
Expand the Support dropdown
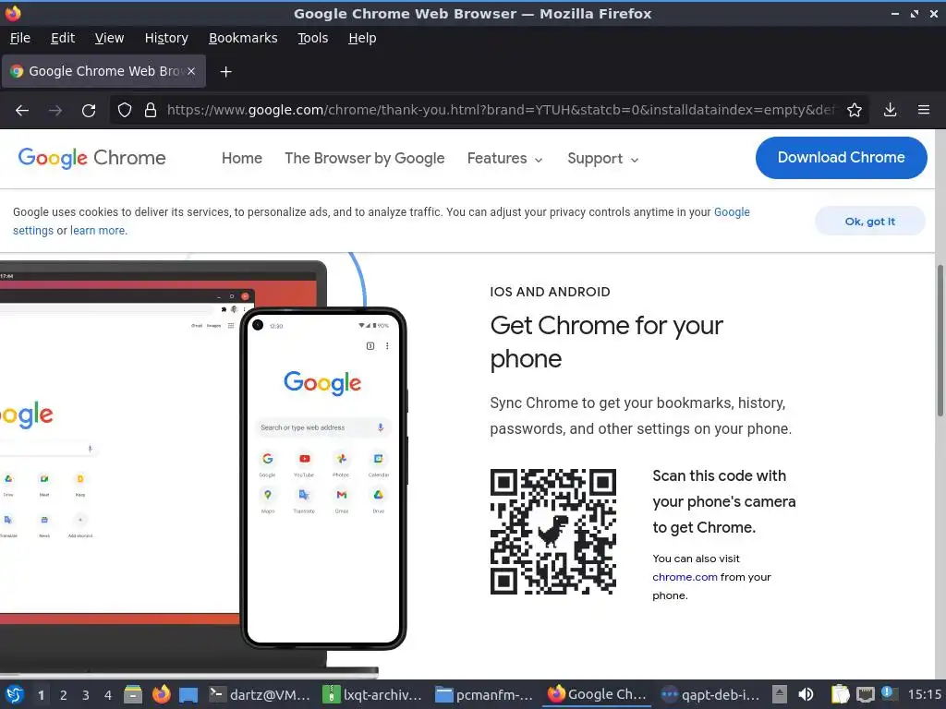point(602,159)
